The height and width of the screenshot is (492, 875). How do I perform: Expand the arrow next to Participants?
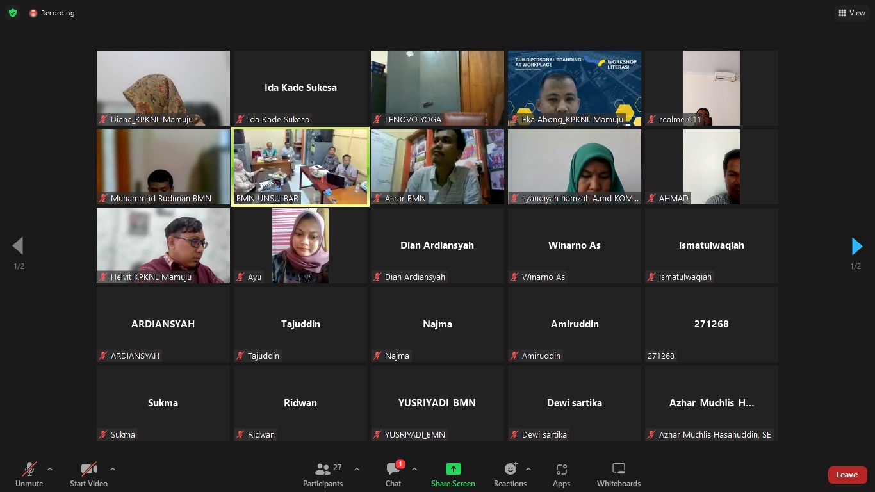357,469
